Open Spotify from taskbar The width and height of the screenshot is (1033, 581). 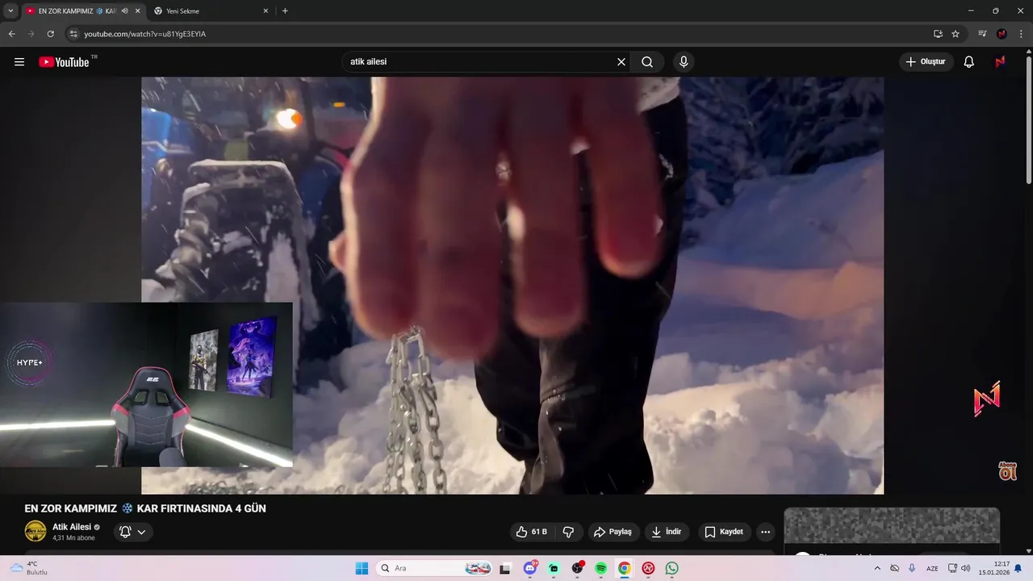(x=600, y=568)
